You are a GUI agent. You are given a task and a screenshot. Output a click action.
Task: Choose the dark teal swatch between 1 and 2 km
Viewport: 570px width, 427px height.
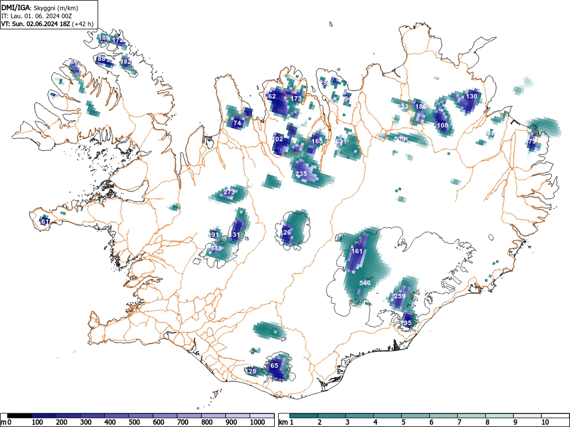point(304,416)
